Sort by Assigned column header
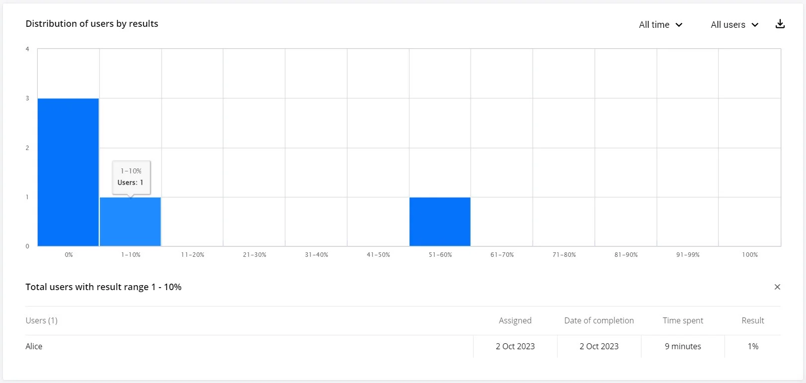Viewport: 806px width, 383px height. tap(515, 320)
